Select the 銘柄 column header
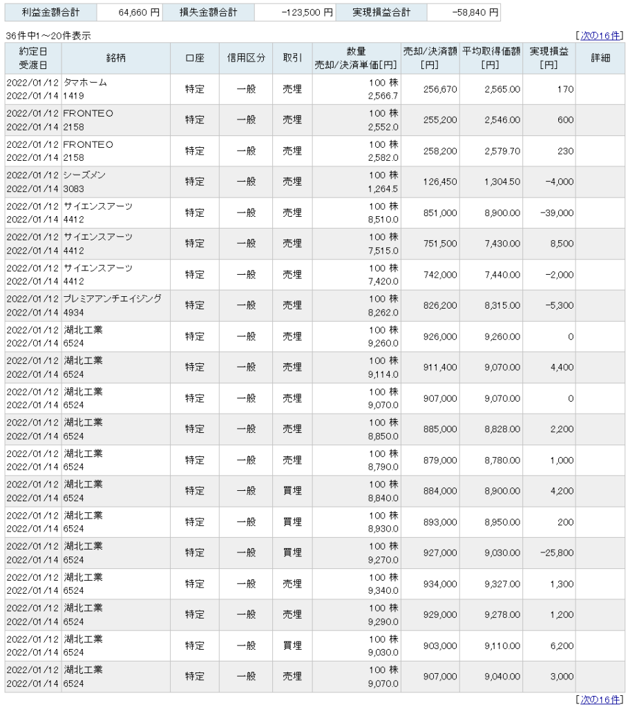628x707 pixels. click(x=116, y=58)
